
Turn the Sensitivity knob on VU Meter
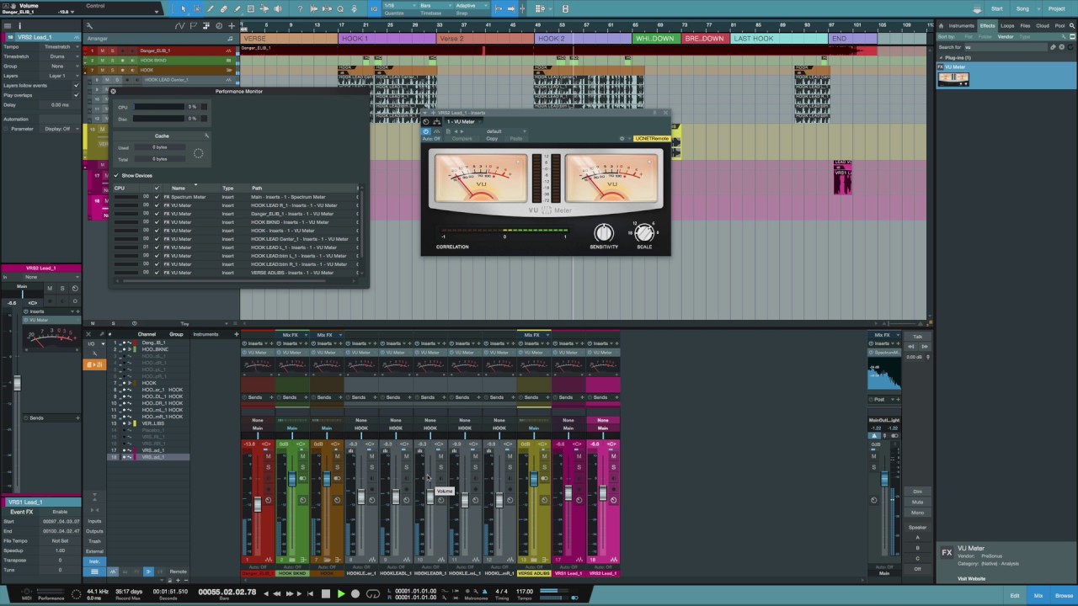pos(603,232)
